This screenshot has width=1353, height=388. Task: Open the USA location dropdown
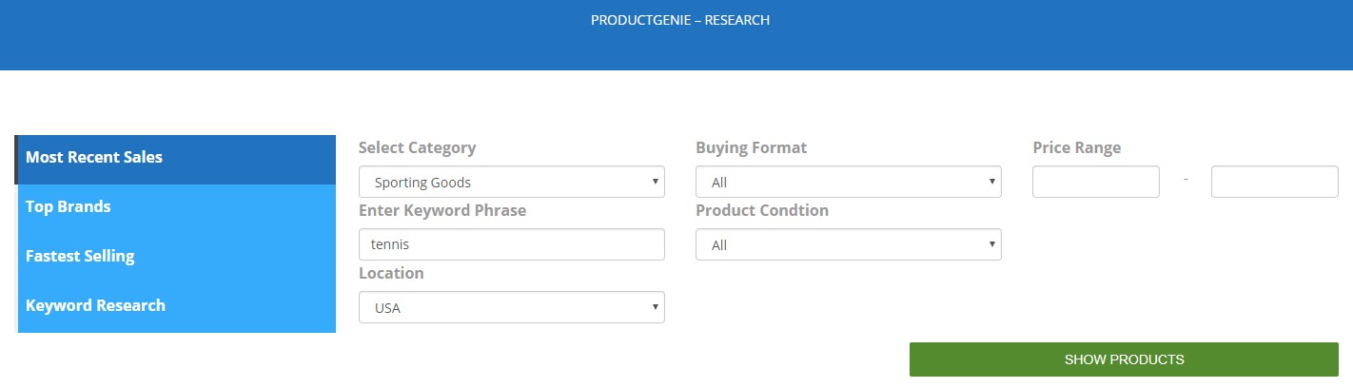[x=511, y=308]
